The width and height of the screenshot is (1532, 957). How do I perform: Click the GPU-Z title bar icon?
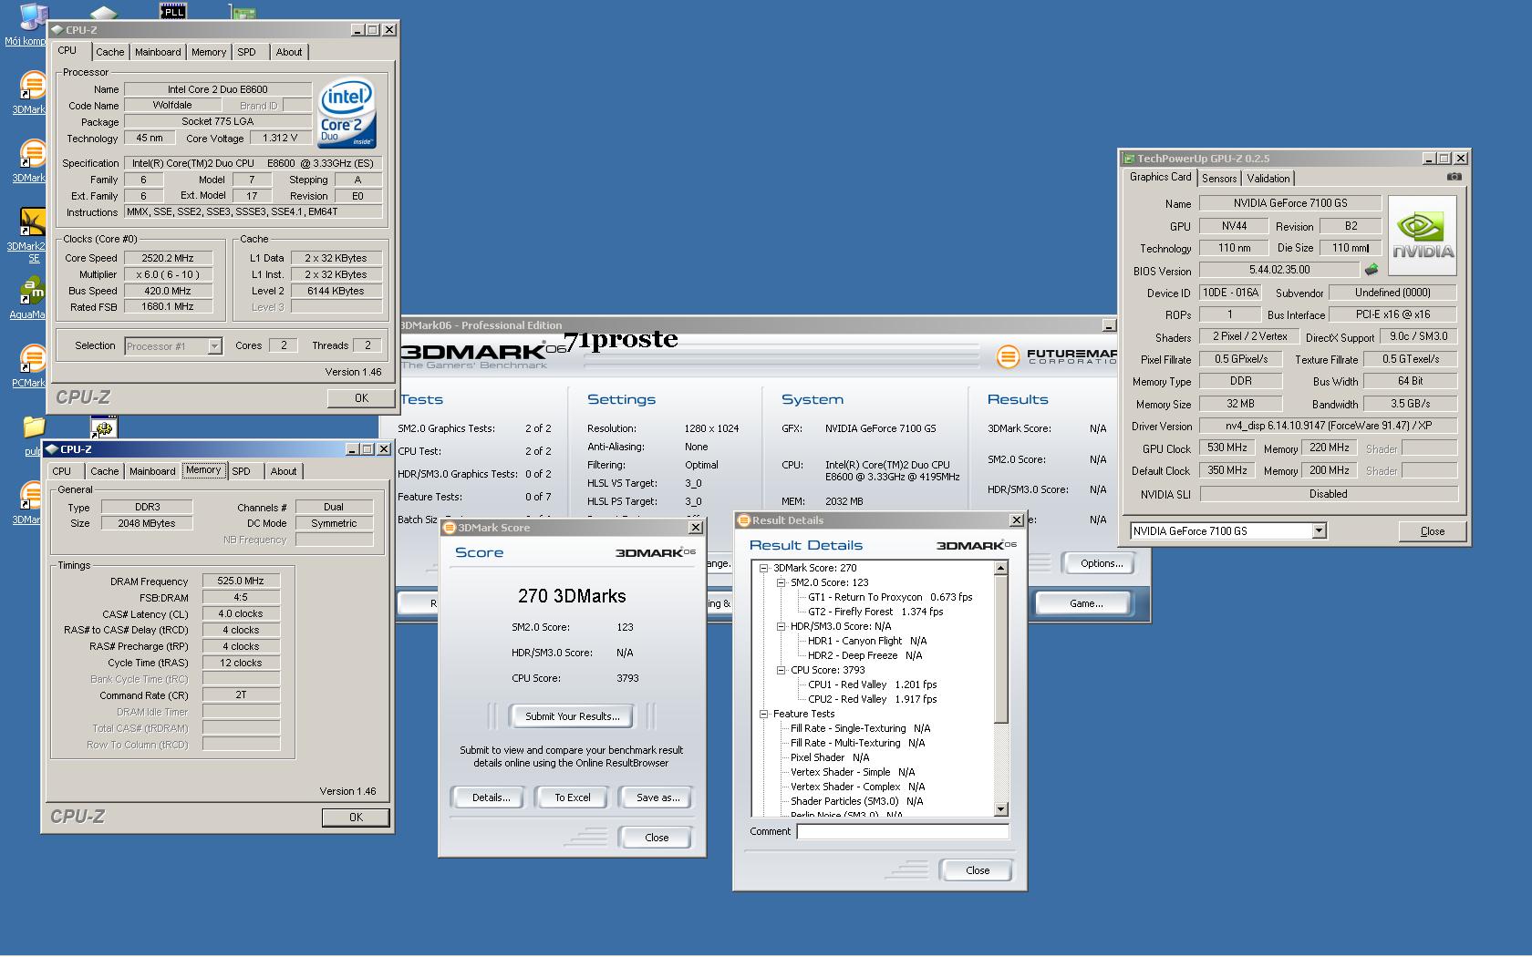(x=1129, y=159)
